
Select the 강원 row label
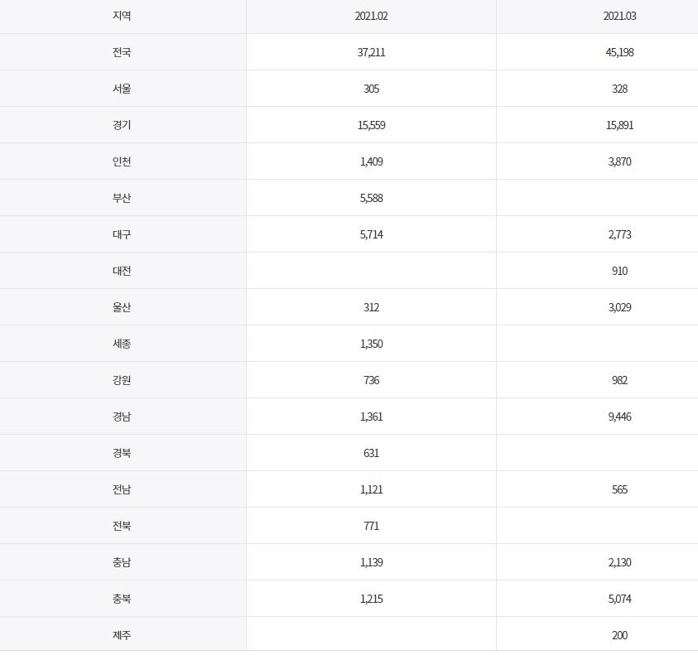point(122,380)
